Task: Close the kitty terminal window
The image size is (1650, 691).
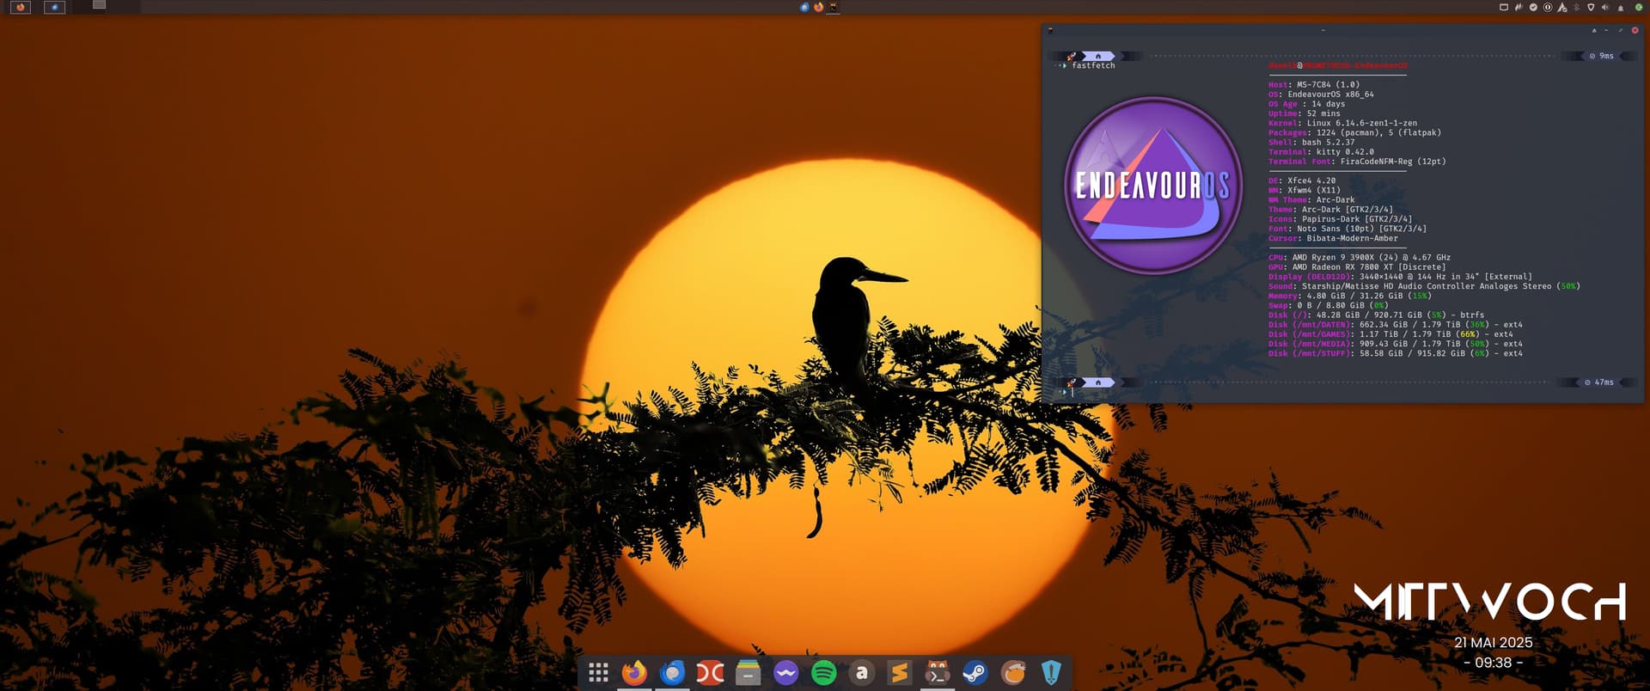Action: coord(1635,30)
